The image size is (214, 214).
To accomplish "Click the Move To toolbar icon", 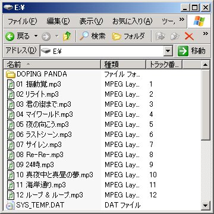I will pos(160,36).
